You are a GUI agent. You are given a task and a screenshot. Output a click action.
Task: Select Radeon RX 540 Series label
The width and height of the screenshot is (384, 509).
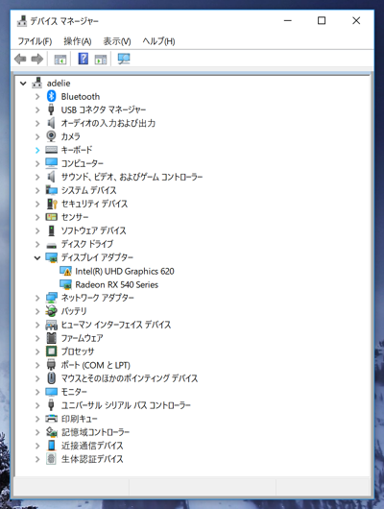tap(117, 284)
